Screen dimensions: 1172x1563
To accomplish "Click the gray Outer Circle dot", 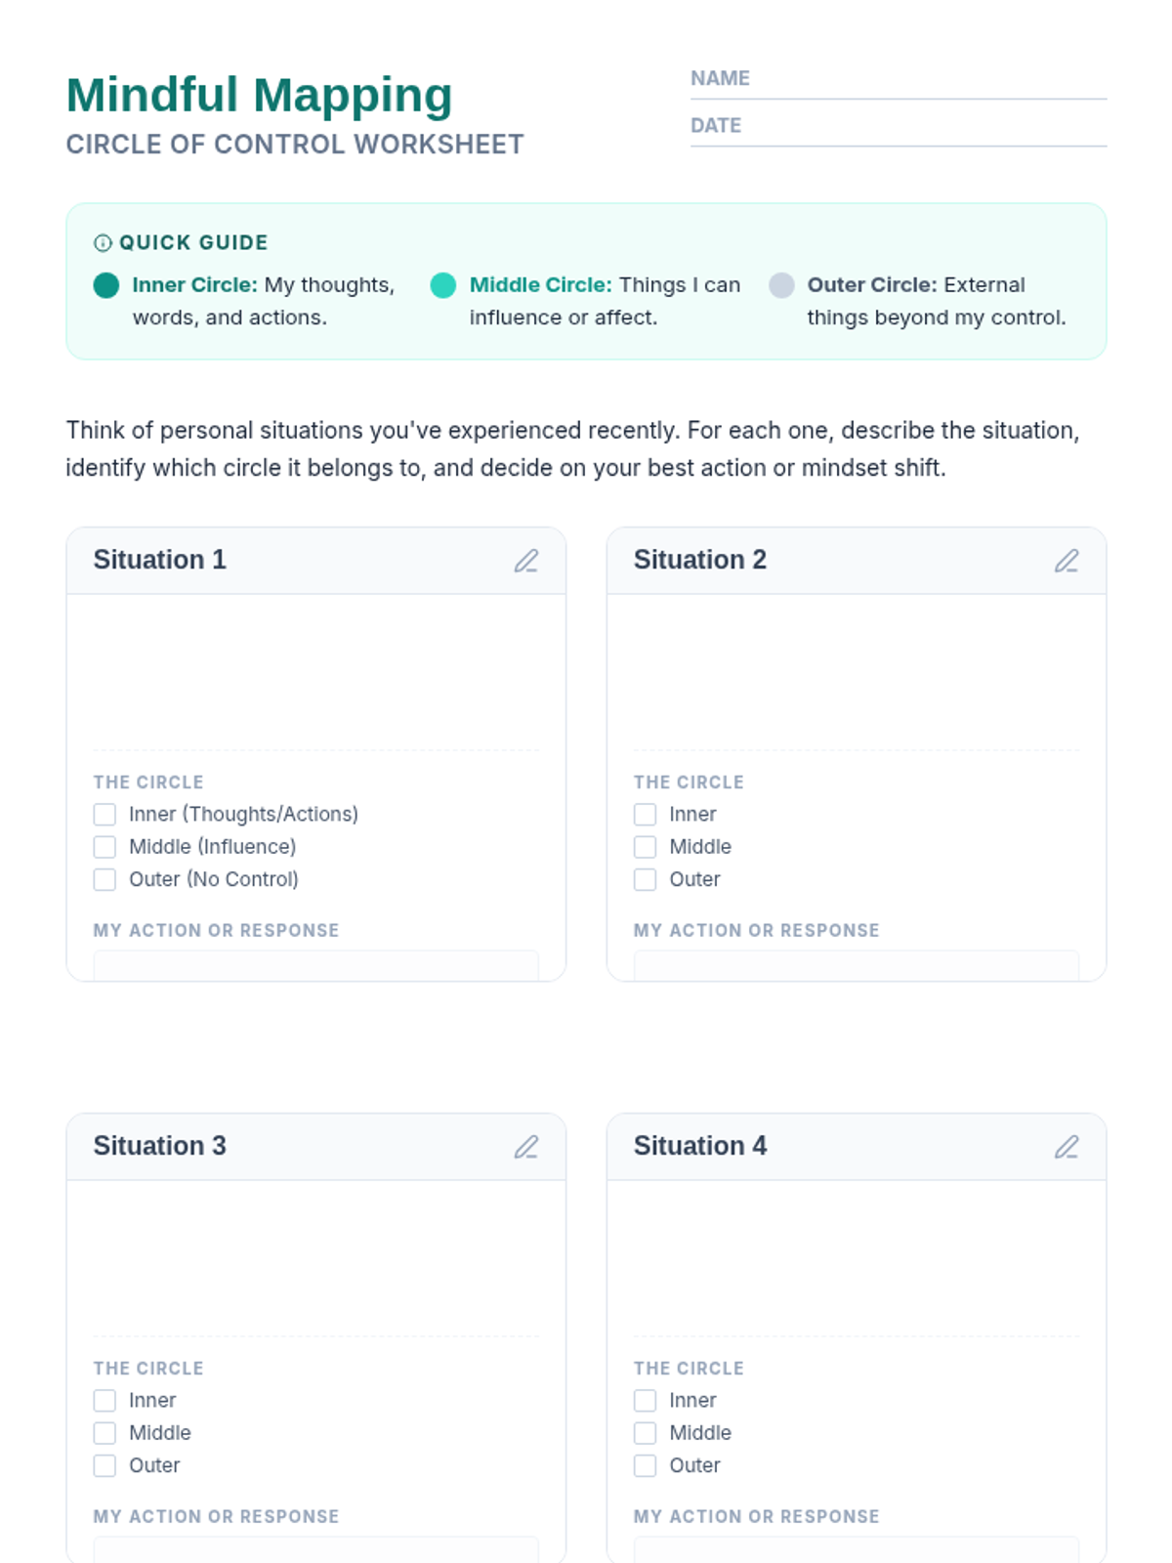I will point(781,285).
